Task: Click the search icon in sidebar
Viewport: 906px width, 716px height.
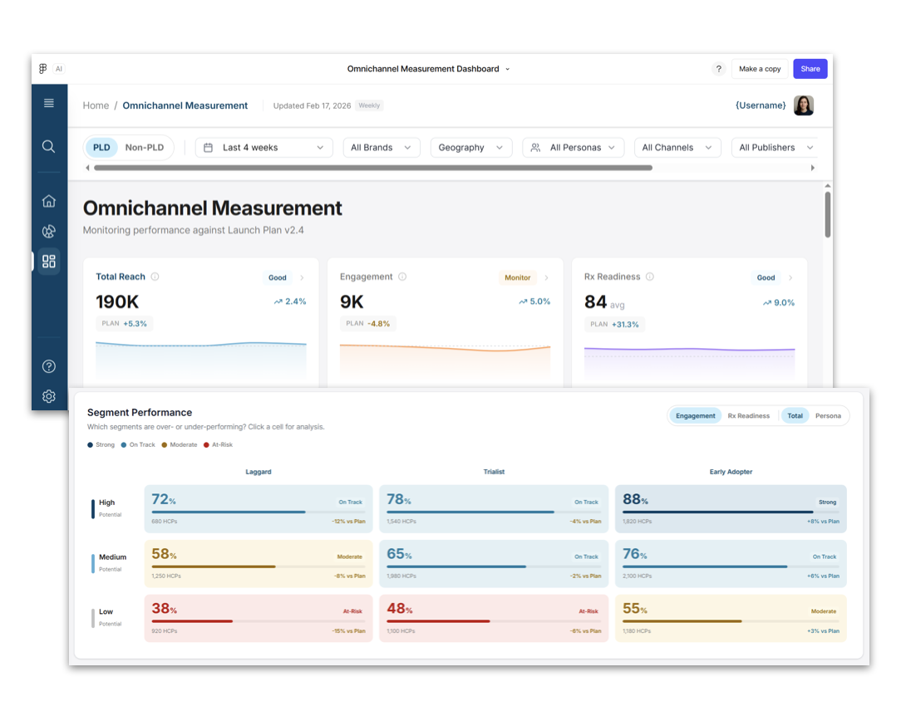Action: [x=49, y=147]
